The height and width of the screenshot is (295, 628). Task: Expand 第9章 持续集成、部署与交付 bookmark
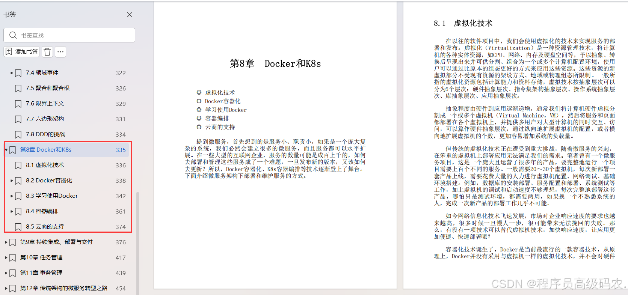tap(6, 242)
